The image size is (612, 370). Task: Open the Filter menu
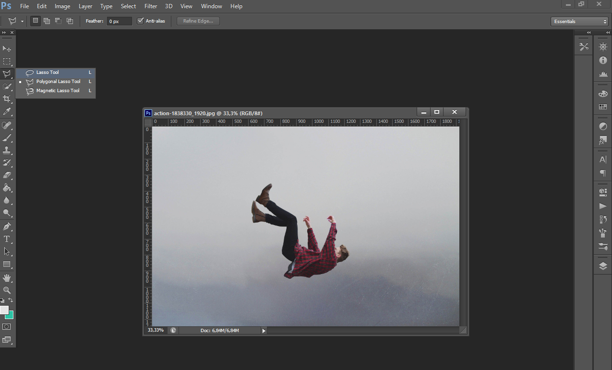pos(151,6)
